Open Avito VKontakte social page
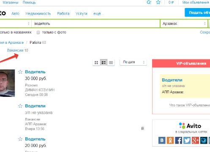 click(162, 140)
